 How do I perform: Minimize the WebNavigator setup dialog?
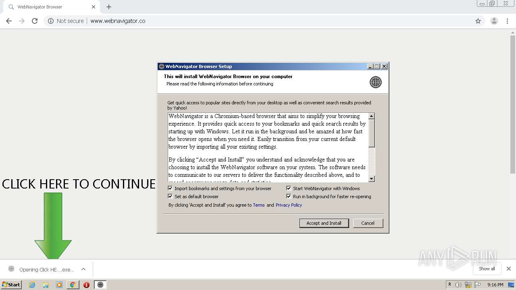click(370, 66)
